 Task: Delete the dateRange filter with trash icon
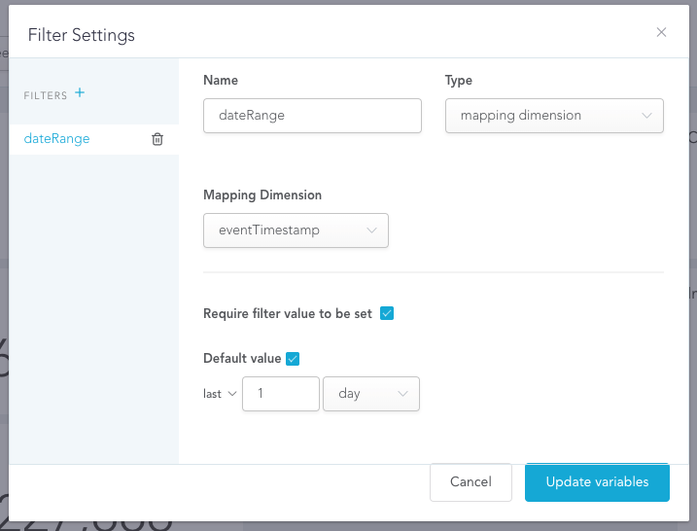[157, 139]
